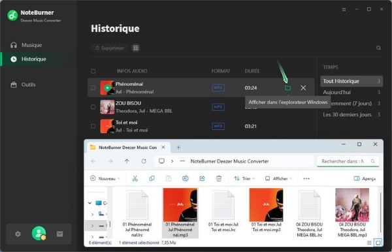Open Outils in the sidebar

(23, 85)
